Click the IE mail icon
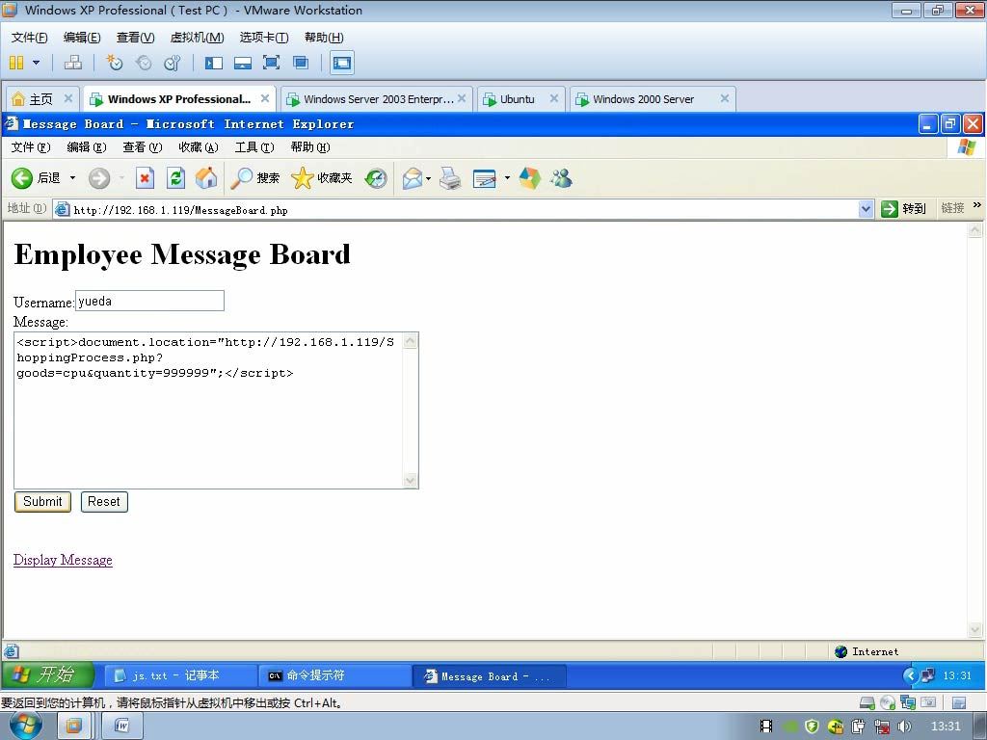This screenshot has width=987, height=740. [413, 178]
